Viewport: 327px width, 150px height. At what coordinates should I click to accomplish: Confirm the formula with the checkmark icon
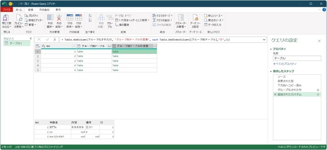tap(47, 40)
